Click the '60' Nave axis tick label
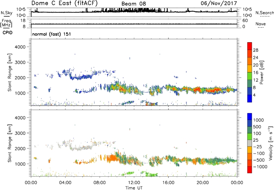This screenshot has width=274, height=190. click(245, 21)
